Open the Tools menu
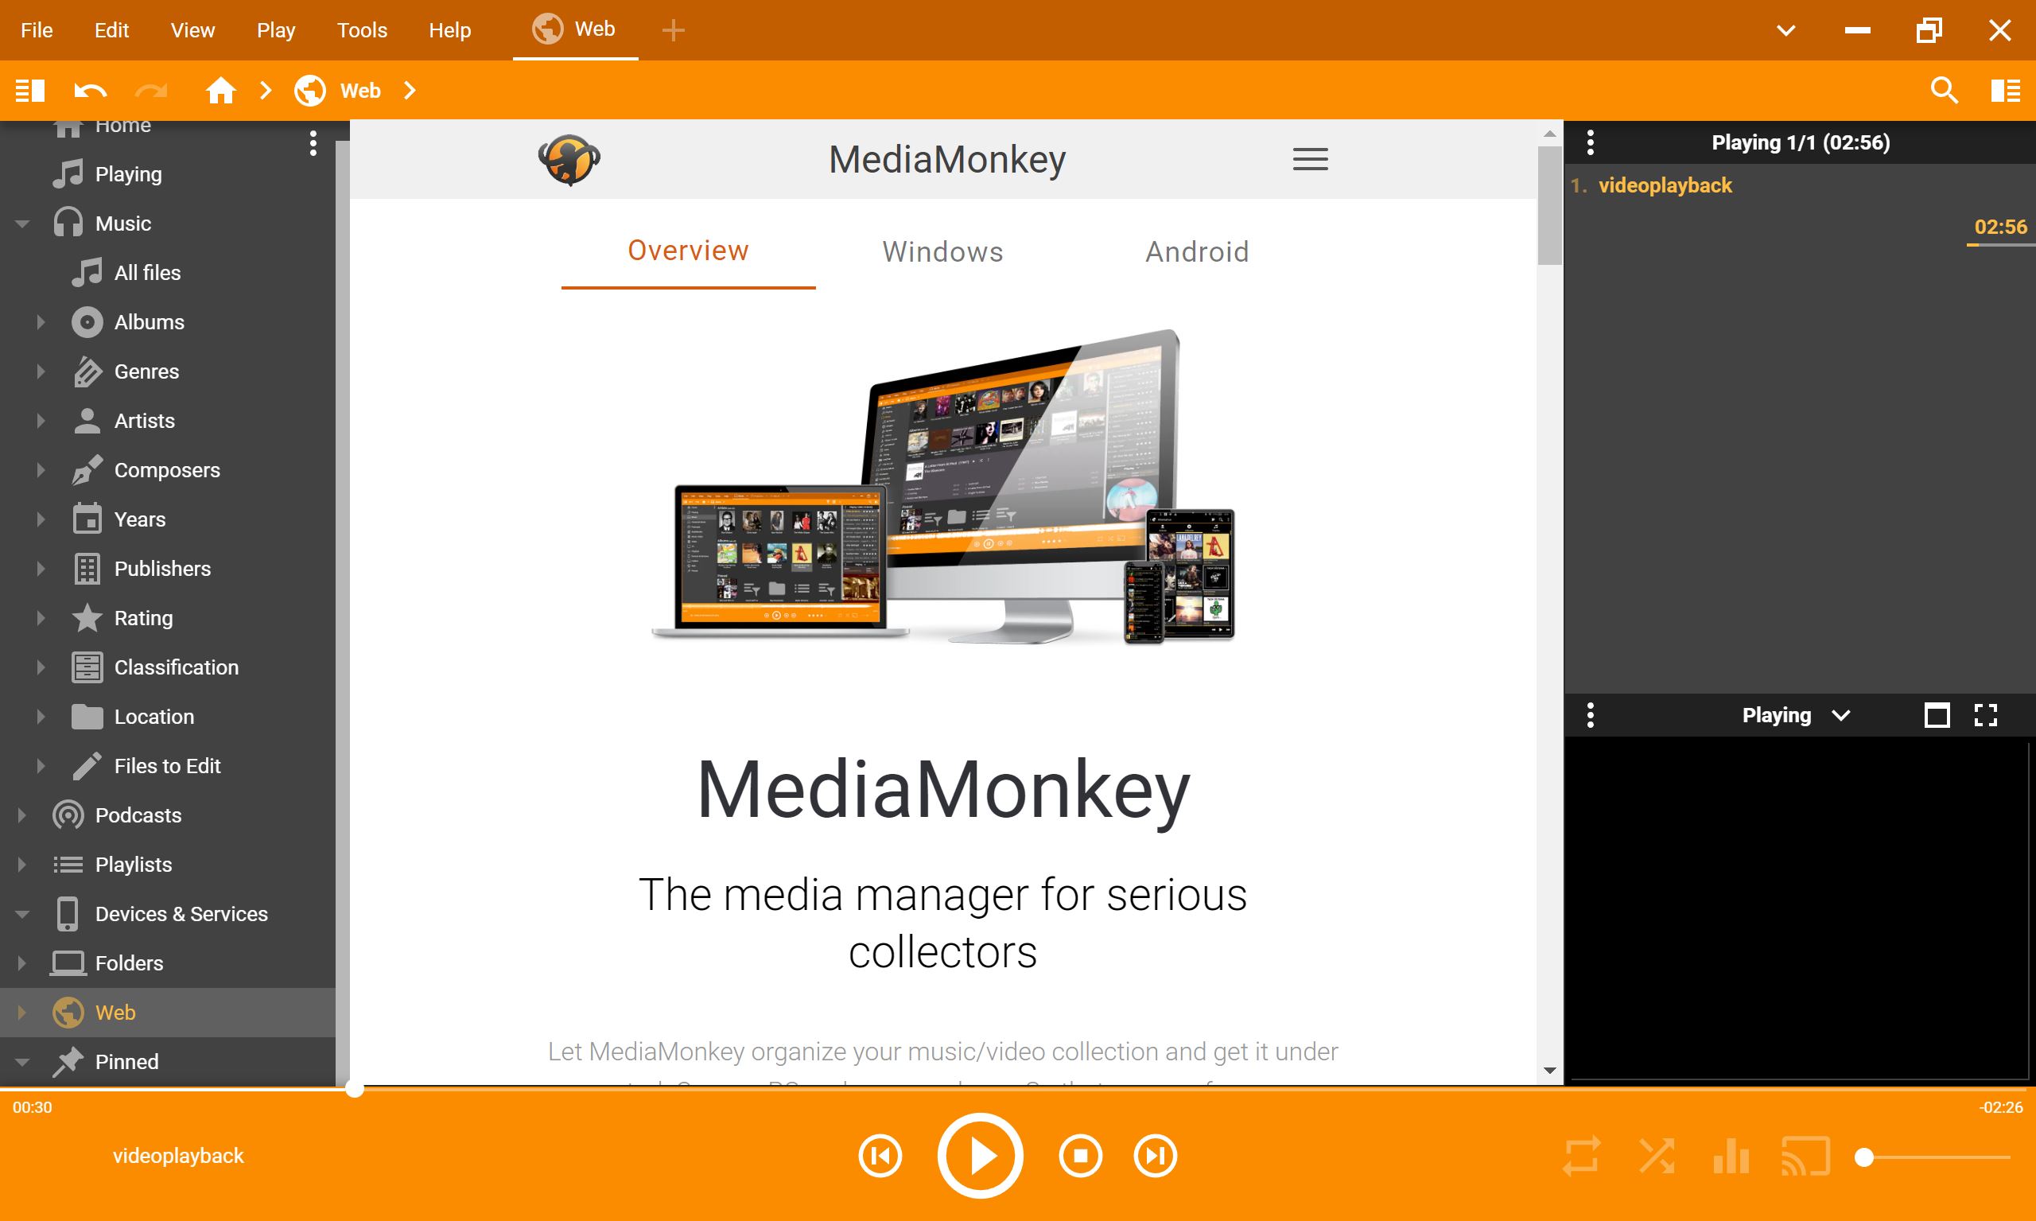Viewport: 2036px width, 1221px height. pos(362,30)
